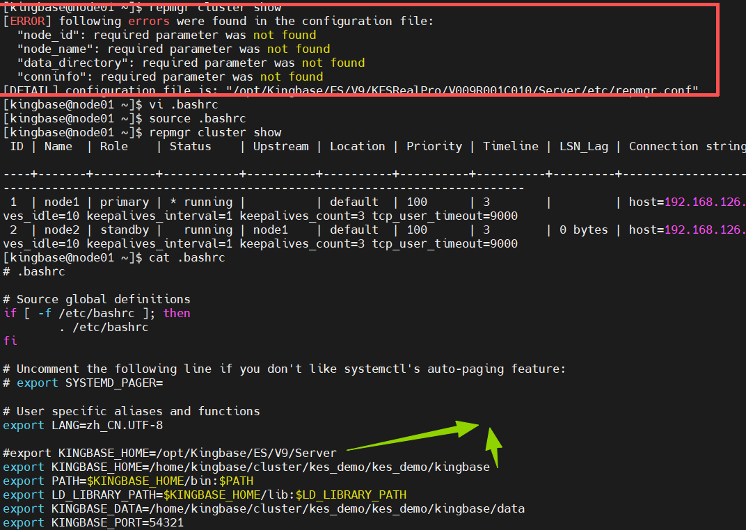Click the Timeline column header
746x530 pixels.
pos(511,146)
